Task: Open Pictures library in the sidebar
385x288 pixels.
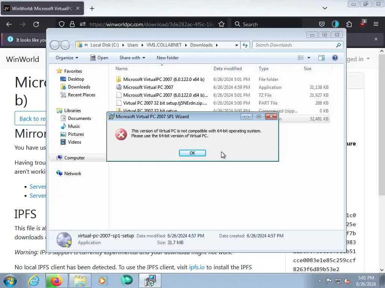Action: [76, 134]
